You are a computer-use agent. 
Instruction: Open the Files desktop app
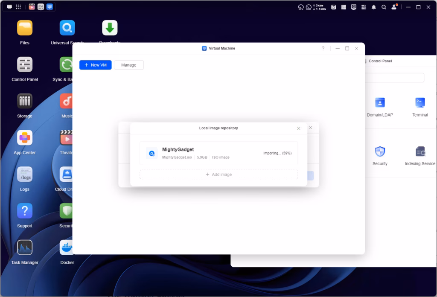(24, 28)
